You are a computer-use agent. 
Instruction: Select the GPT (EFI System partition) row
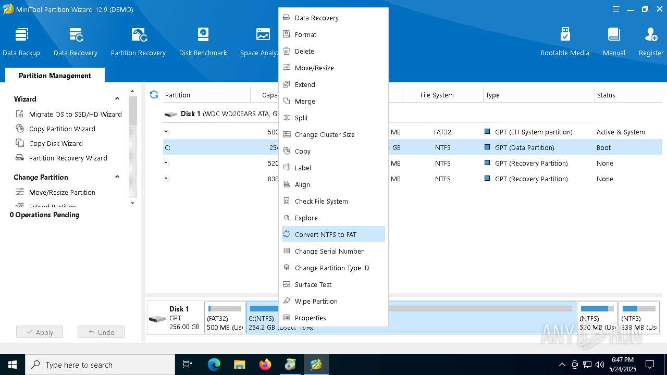(x=412, y=132)
